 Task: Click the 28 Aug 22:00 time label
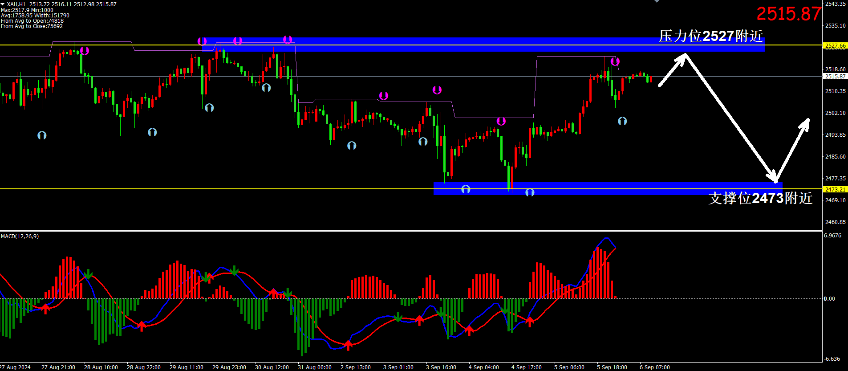tap(144, 367)
